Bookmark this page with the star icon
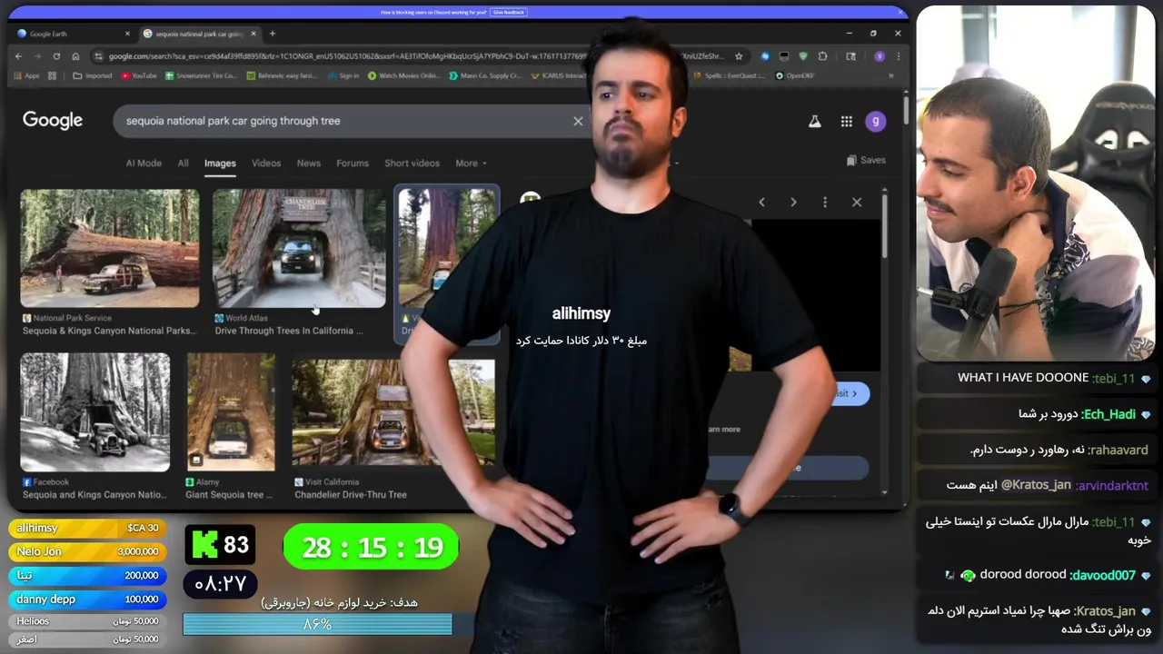 739,56
